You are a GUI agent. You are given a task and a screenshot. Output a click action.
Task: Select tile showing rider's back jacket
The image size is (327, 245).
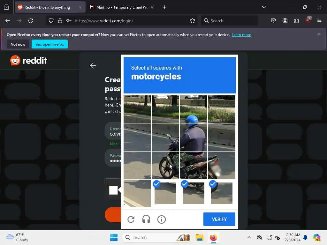tap(193, 137)
